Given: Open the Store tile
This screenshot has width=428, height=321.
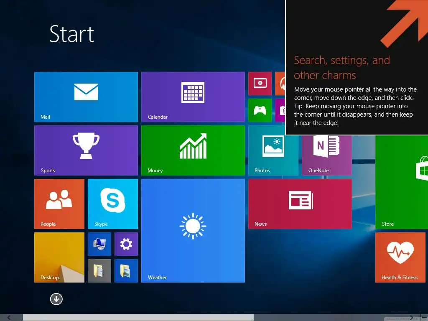Looking at the screenshot, I should pos(402,182).
